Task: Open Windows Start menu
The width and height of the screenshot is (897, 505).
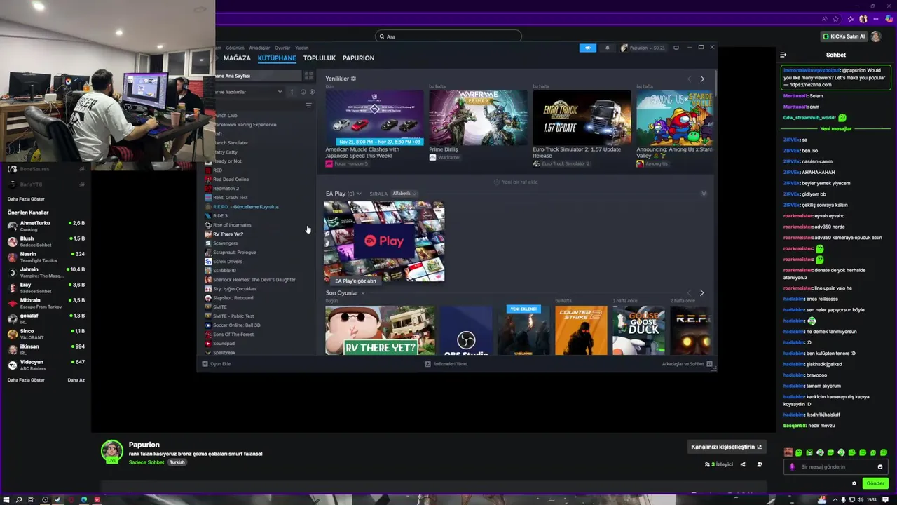Action: click(x=7, y=499)
